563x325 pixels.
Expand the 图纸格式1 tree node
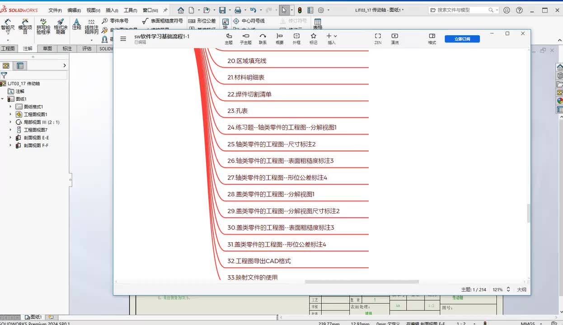click(10, 107)
